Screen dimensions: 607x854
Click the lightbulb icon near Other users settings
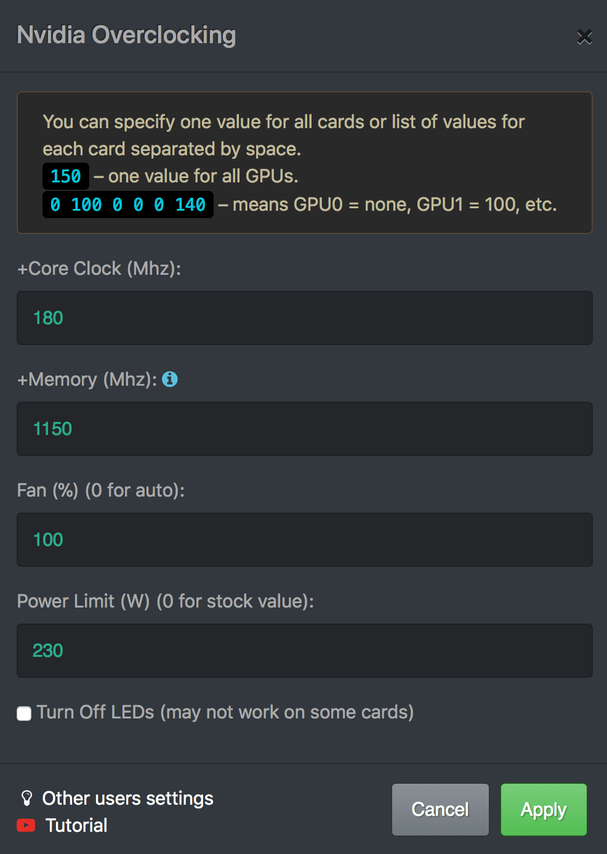[x=26, y=799]
